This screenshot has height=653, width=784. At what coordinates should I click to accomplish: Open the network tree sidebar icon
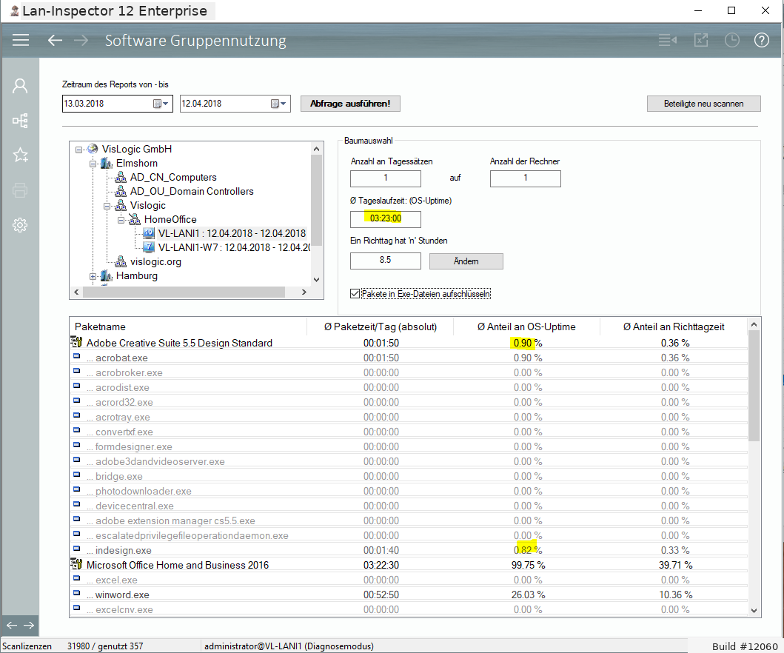pyautogui.click(x=20, y=121)
